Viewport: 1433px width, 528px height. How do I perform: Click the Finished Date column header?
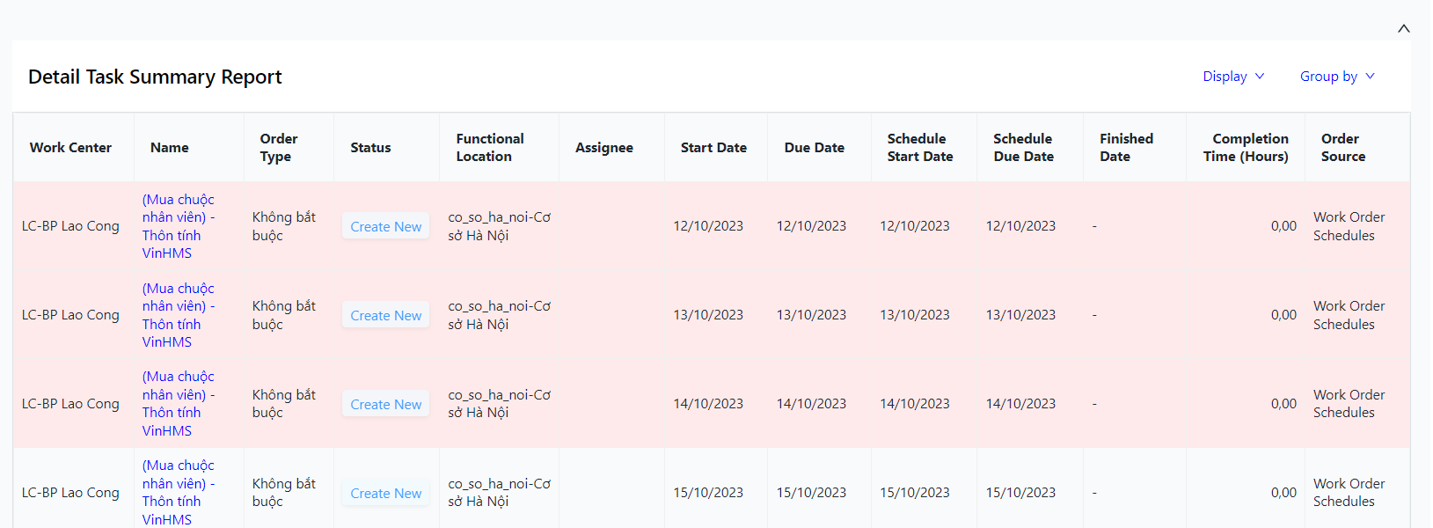pyautogui.click(x=1126, y=148)
